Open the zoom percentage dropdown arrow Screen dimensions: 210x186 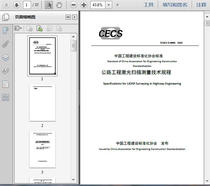pyautogui.click(x=109, y=5)
